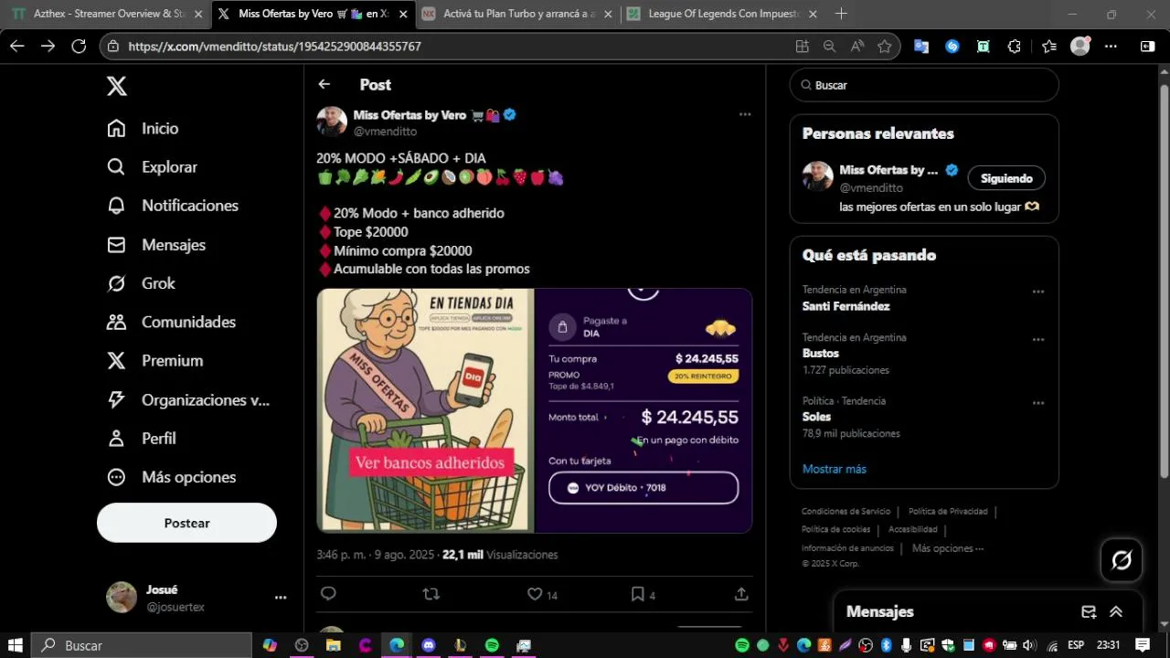Open Comunidades in the sidebar
The image size is (1170, 658).
(x=171, y=322)
